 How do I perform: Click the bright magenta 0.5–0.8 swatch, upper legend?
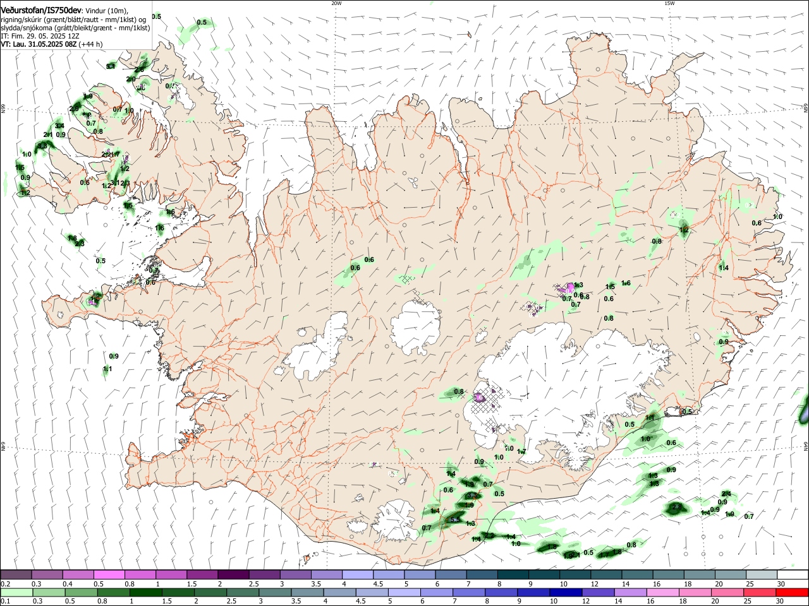coord(108,574)
